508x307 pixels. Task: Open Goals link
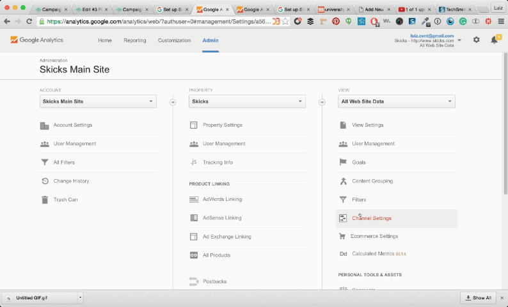[359, 162]
